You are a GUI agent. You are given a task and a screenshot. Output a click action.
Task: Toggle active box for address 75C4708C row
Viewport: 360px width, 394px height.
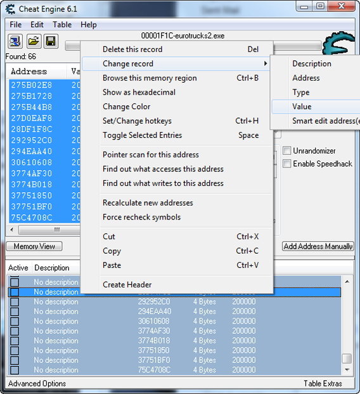point(15,370)
